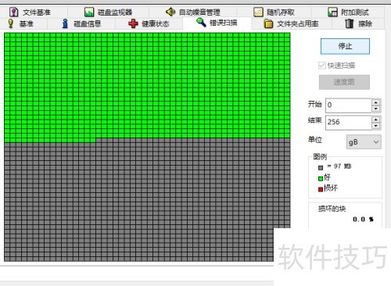Switch to the 基准 tab

[23, 23]
